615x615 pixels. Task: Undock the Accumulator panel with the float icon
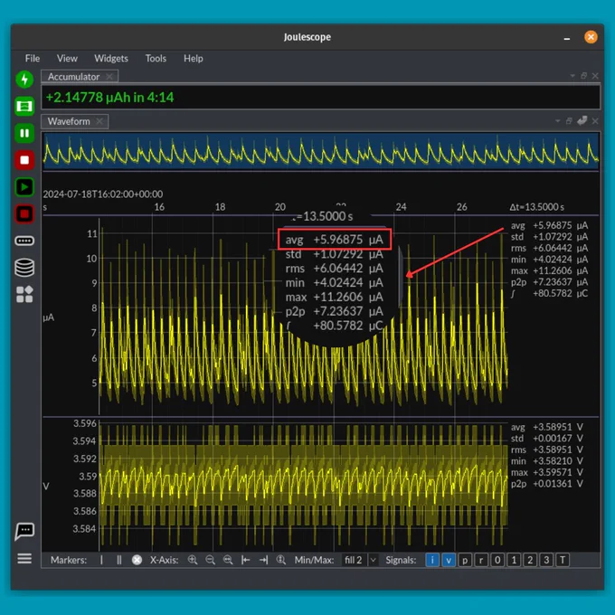click(x=583, y=76)
